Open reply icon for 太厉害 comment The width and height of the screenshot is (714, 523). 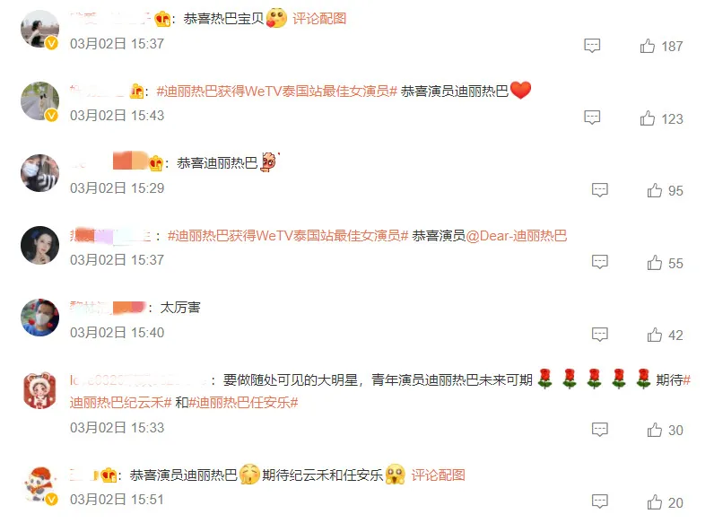(600, 335)
